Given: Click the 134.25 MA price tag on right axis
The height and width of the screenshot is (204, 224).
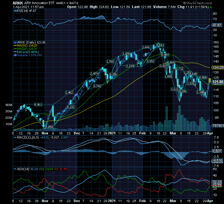Looking at the screenshot, I should pyautogui.click(x=218, y=68).
